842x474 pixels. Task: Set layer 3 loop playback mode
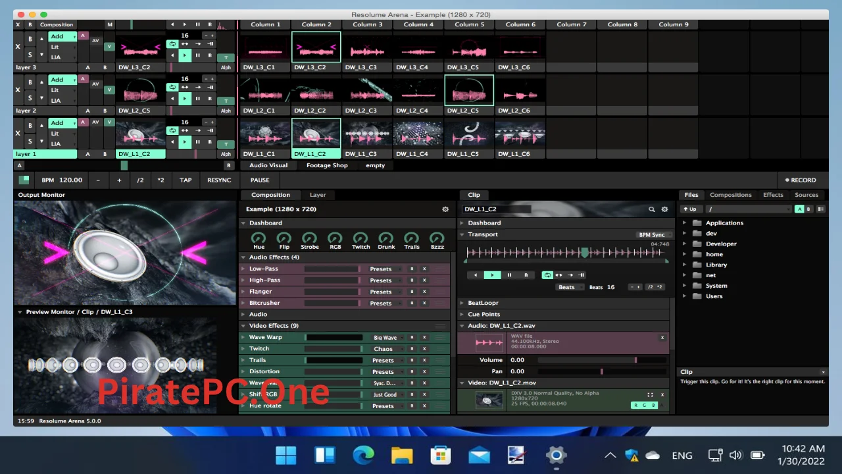pyautogui.click(x=172, y=44)
